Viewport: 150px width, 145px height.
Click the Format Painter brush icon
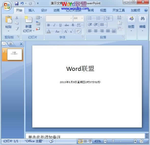pos(17,29)
